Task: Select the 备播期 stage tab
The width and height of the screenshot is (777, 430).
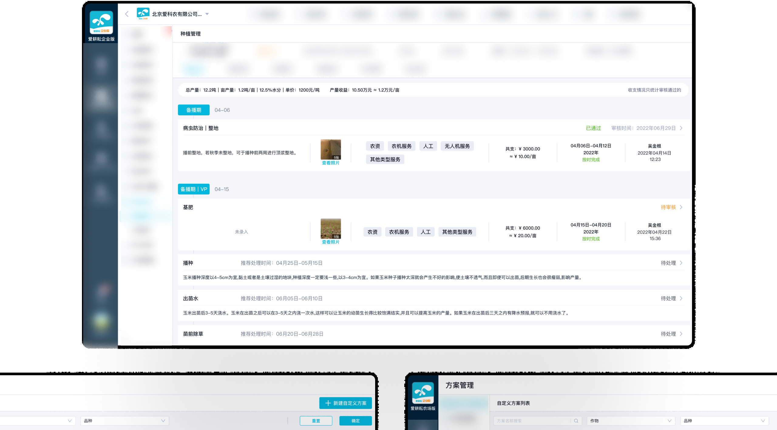Action: click(194, 110)
